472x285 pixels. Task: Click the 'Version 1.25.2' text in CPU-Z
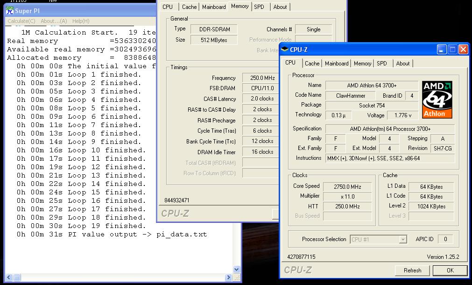(x=443, y=257)
